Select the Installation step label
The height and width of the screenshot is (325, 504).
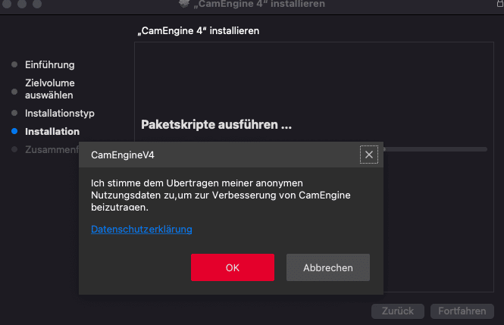click(52, 132)
